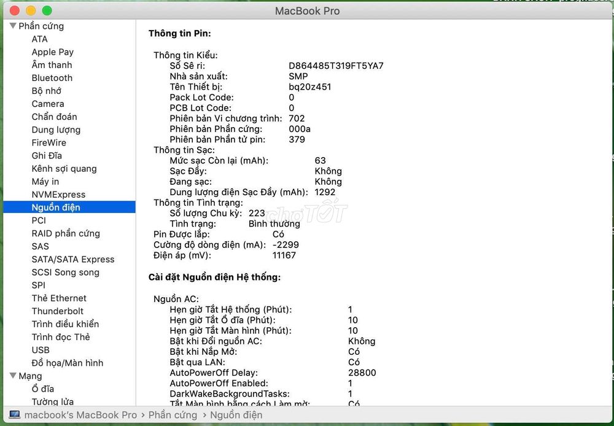The height and width of the screenshot is (426, 614).
Task: Open Ghi Đĩa disc burning item
Action: [x=47, y=155]
